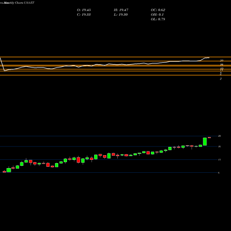Select the high value 'H: 19.47'
Viewport: 231px width, 231px height.
[x=121, y=10]
